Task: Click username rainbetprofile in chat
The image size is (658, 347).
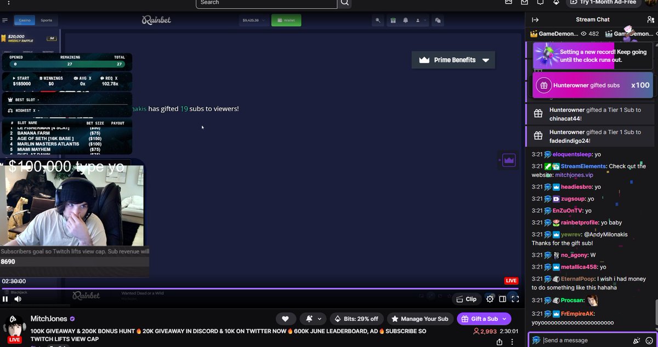Action: pos(580,223)
